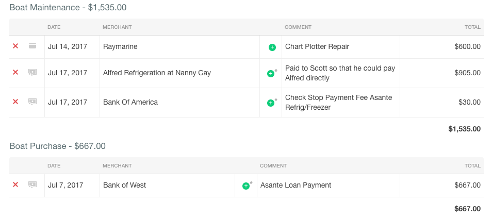This screenshot has height=219, width=492.
Task: Remove the Bank Of America expense
Action: (x=15, y=102)
